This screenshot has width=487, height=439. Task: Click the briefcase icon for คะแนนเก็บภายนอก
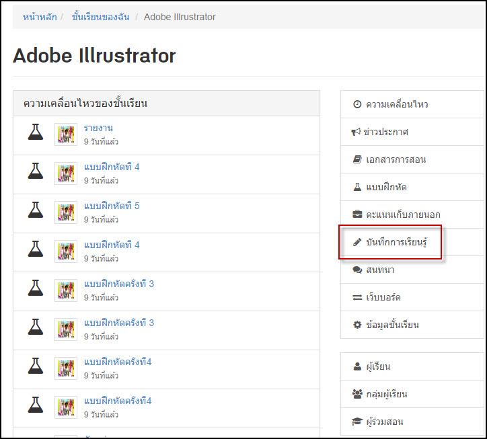[357, 214]
